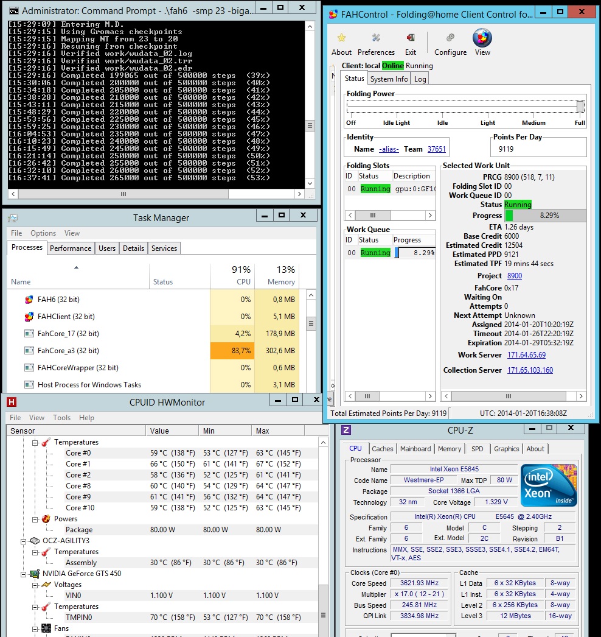Image resolution: width=601 pixels, height=637 pixels.
Task: Select the FahCore_a3 (32 bit) process row
Action: click(x=153, y=351)
